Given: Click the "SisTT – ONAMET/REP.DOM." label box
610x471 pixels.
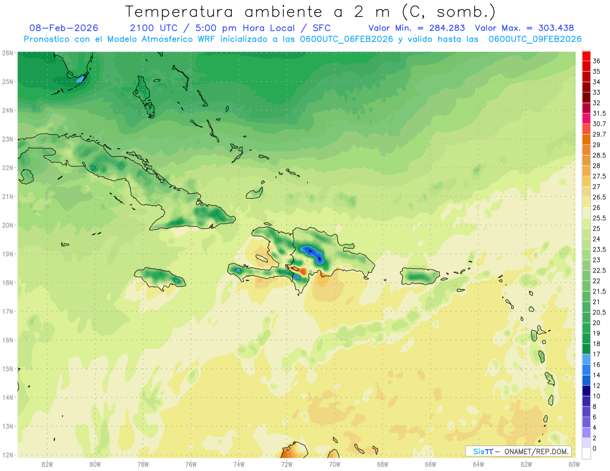Looking at the screenshot, I should 518,451.
